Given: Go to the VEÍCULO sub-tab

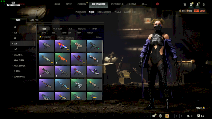Looking at the screenshot, I should coord(118,12).
